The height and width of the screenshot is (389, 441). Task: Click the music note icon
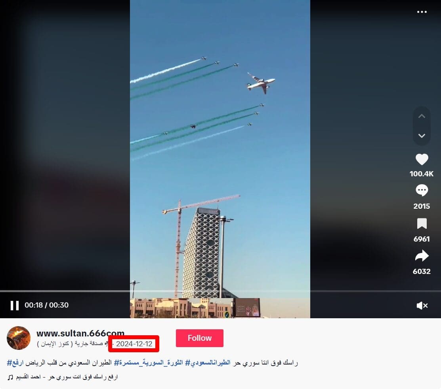pyautogui.click(x=10, y=377)
